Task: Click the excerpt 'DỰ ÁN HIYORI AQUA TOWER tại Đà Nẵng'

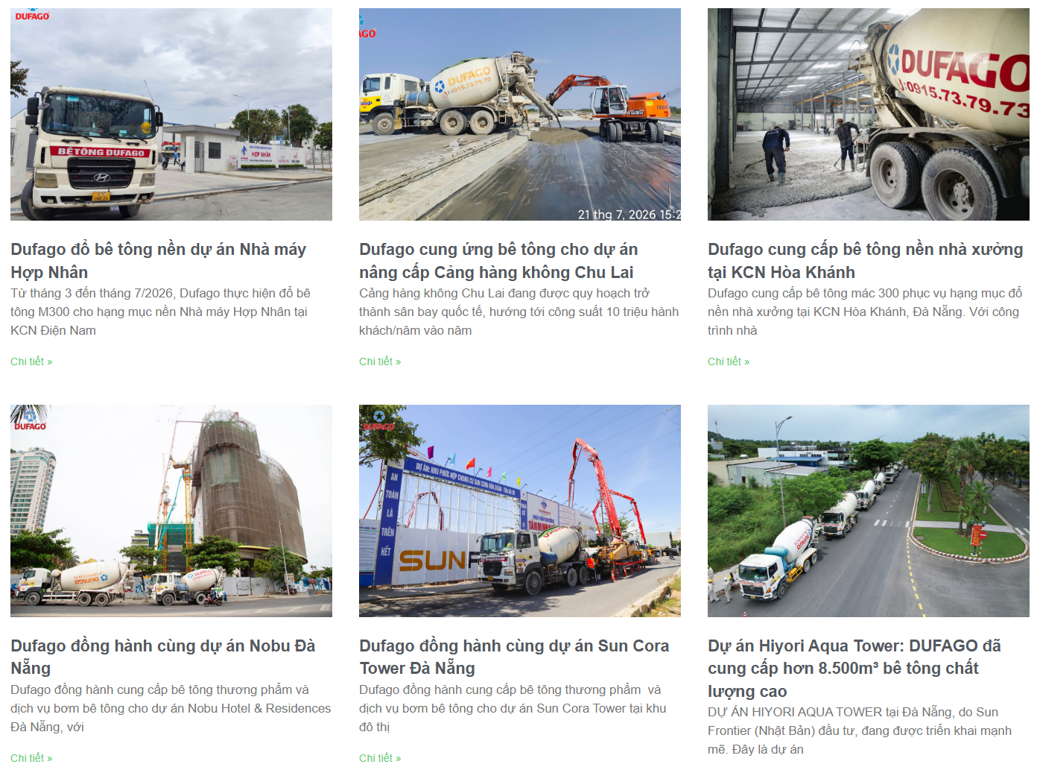Action: coord(860,730)
